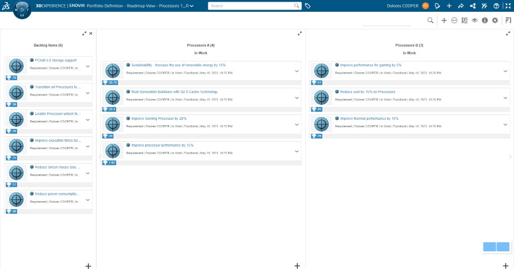
Task: Open the notifications bell in the top bar
Action: (437, 6)
